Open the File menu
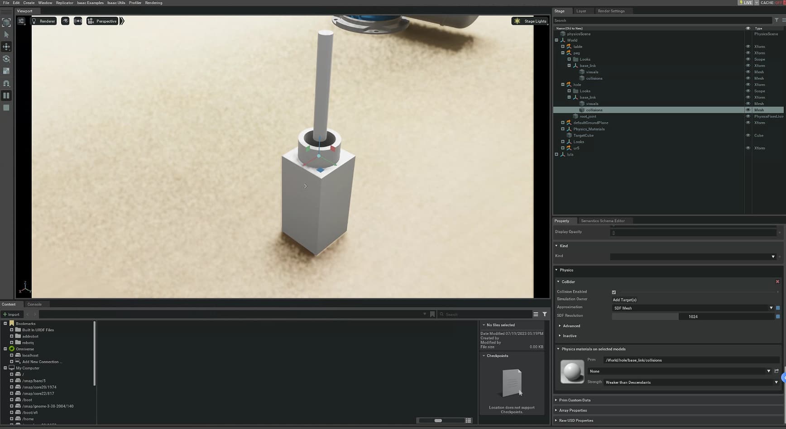Screen dimensions: 786x429 tap(6, 3)
